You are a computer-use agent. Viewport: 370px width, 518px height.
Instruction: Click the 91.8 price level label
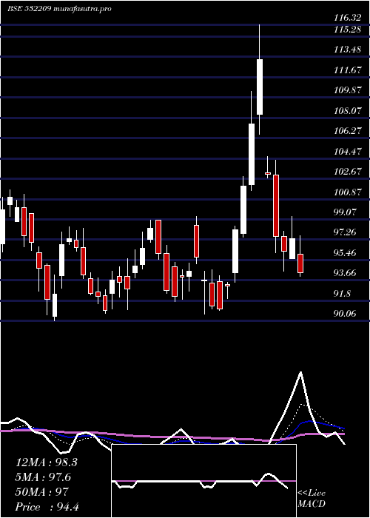coord(343,293)
